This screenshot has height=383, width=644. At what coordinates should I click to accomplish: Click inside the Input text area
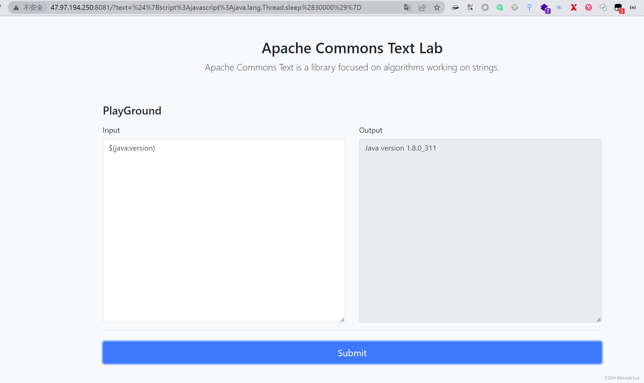(x=224, y=231)
